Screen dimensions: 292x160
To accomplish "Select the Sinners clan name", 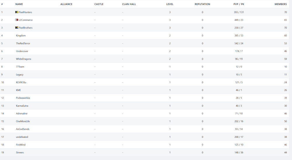I will (x=20, y=152).
